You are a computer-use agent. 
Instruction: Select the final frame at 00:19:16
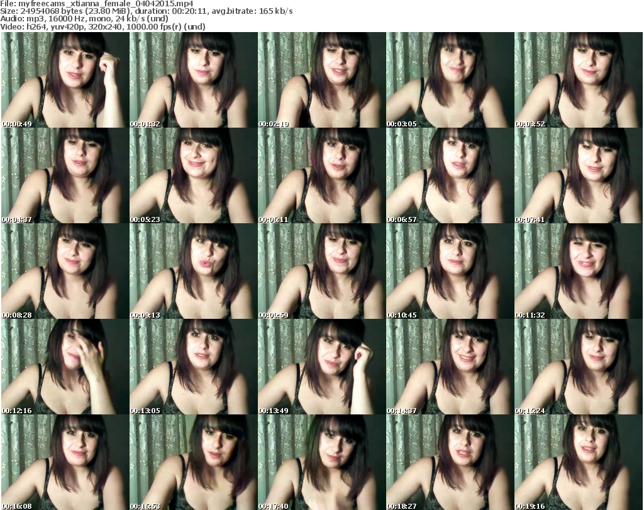(577, 462)
